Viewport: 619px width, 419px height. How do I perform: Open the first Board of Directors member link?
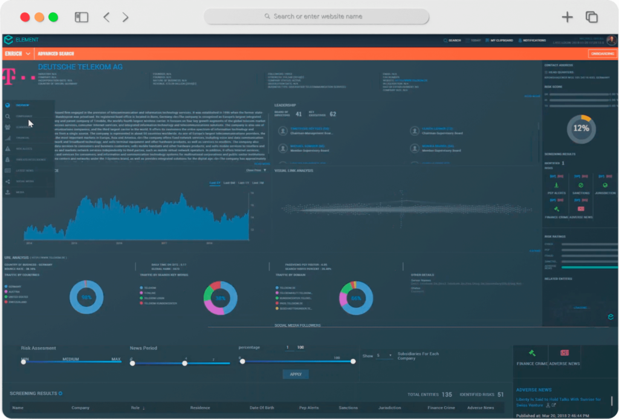(309, 129)
